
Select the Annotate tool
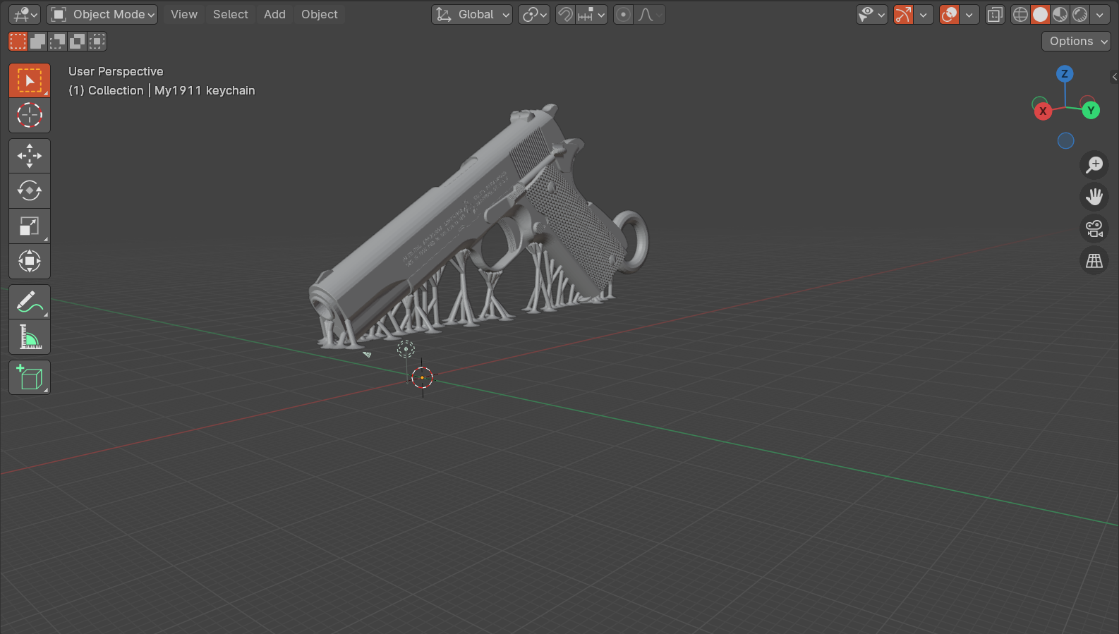tap(30, 302)
